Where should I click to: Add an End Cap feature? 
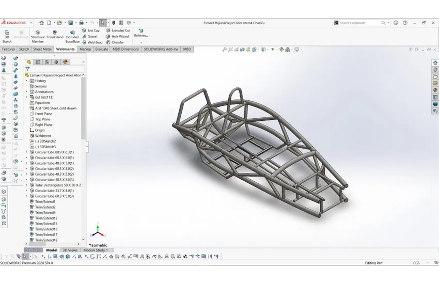[91, 30]
